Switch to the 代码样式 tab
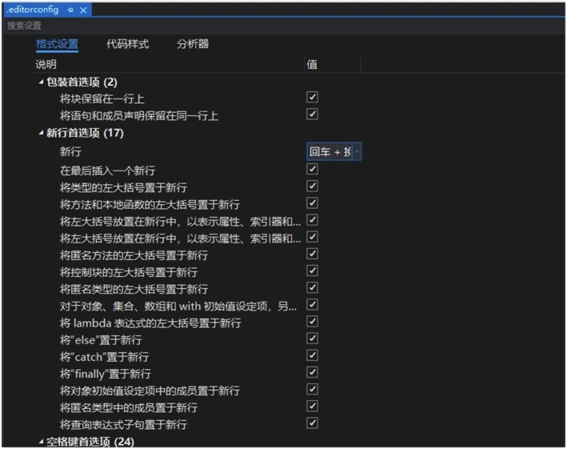Screen dimensions: 567x449 pyautogui.click(x=128, y=44)
